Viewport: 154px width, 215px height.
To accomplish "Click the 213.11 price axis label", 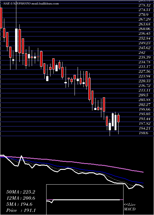I will [x=144, y=90].
